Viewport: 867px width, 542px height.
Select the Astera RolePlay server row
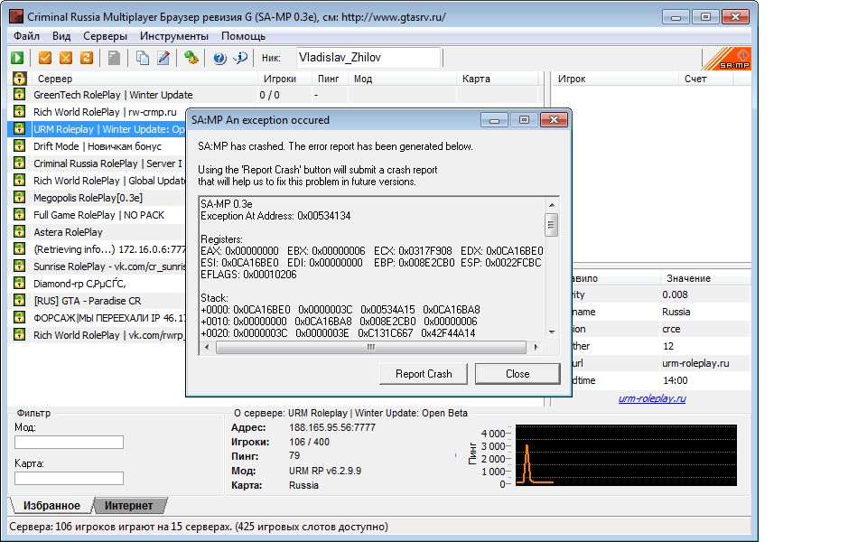pyautogui.click(x=97, y=232)
